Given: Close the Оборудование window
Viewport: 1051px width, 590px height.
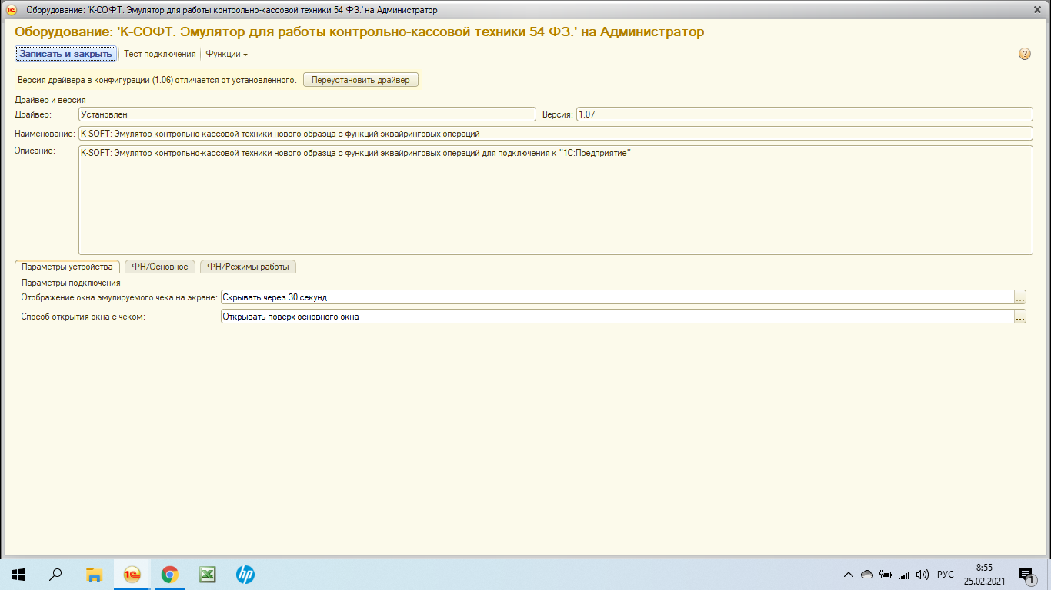Looking at the screenshot, I should [1038, 9].
